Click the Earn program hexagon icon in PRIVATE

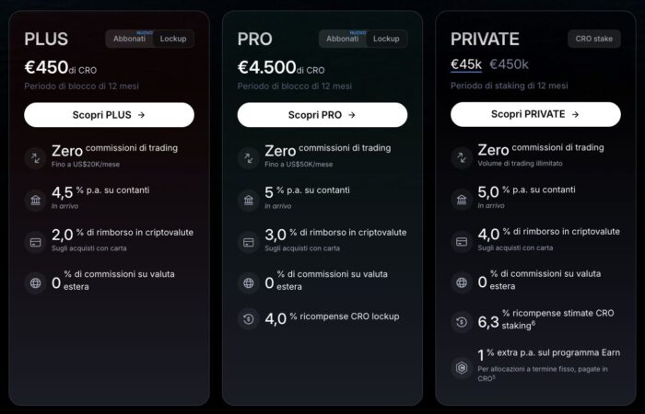coord(462,369)
